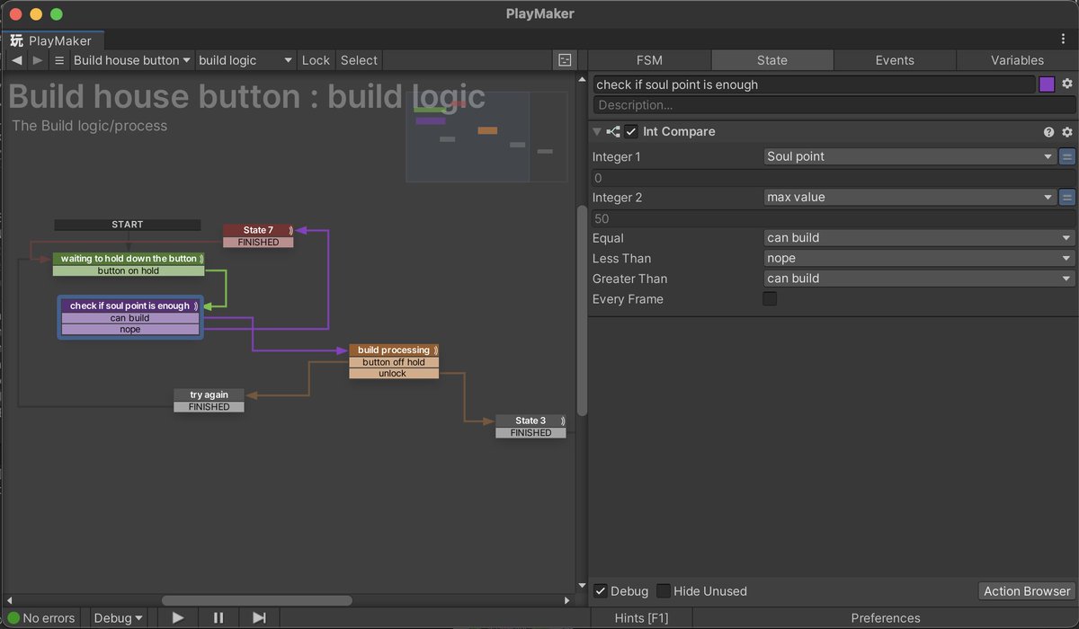Viewport: 1079px width, 629px height.
Task: Enable or disable the Int Compare action checkbox
Action: click(631, 131)
